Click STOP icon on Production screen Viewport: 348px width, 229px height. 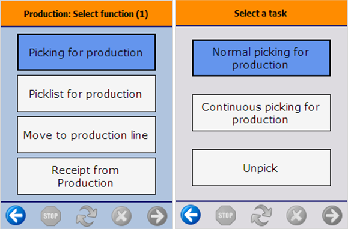[51, 216]
